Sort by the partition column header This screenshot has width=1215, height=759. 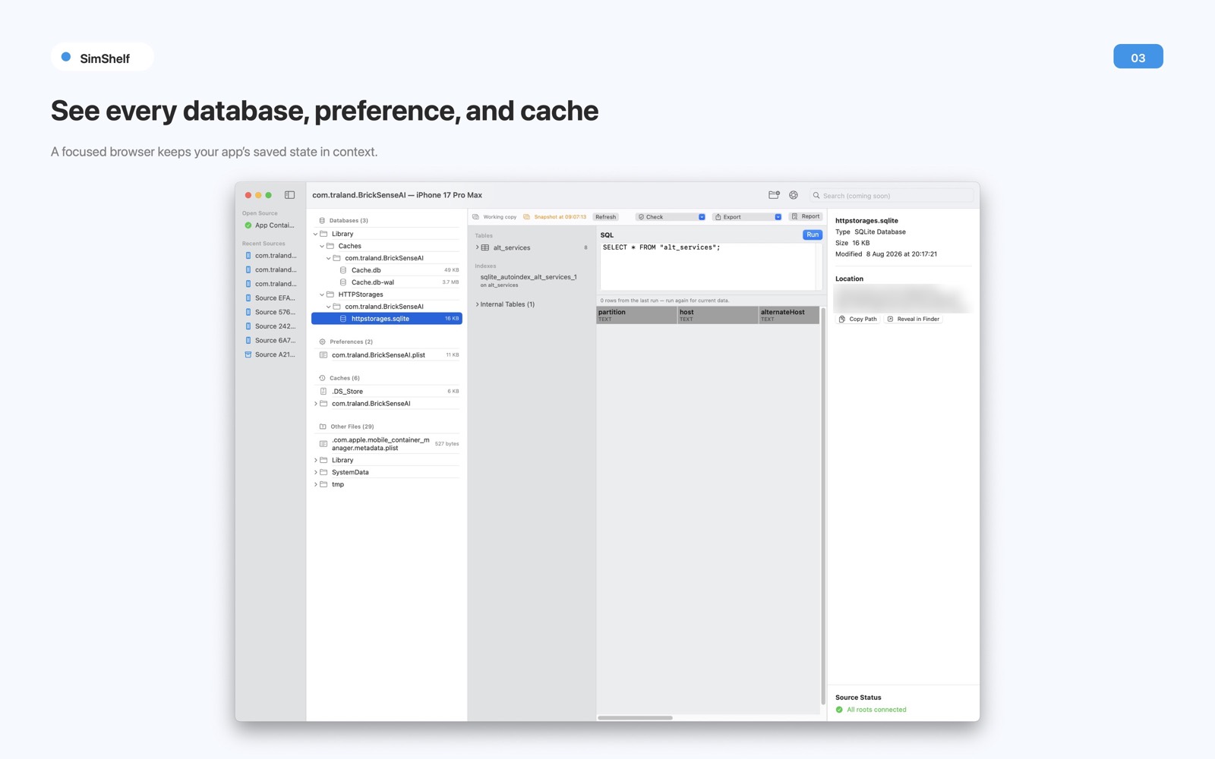coord(636,315)
